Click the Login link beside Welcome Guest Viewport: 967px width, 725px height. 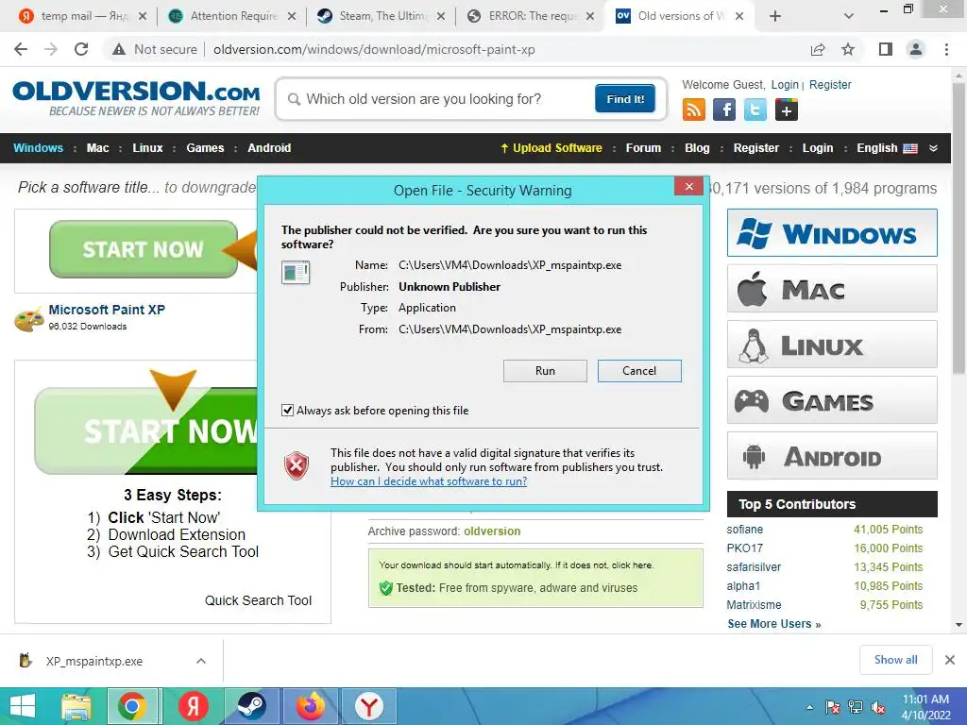click(785, 84)
